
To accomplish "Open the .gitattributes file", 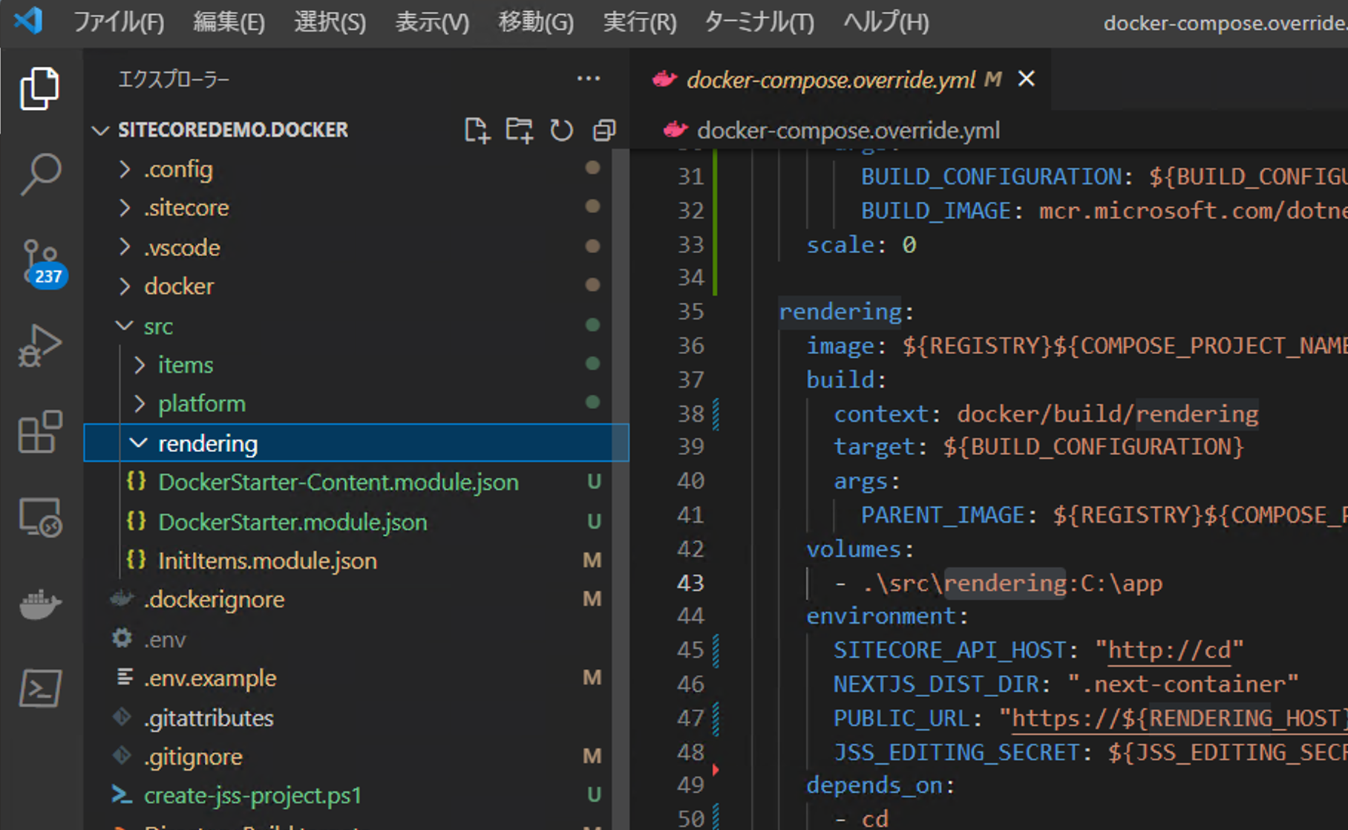I will 209,718.
